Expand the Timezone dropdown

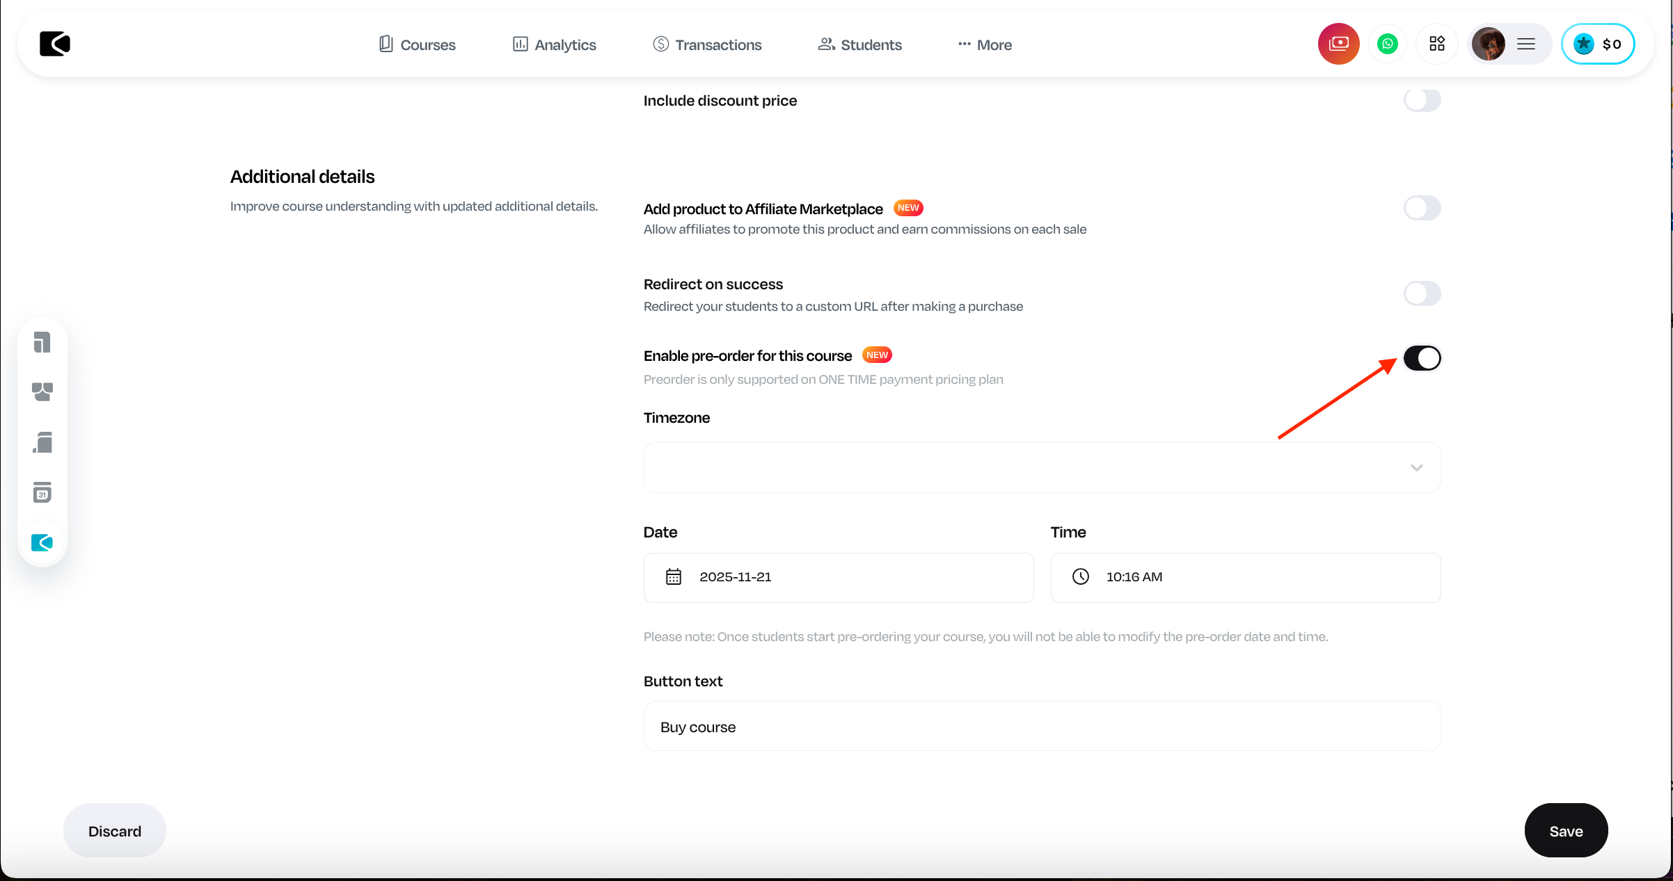1042,467
